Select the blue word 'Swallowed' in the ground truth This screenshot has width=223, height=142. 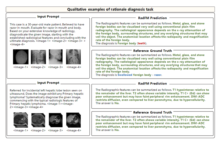125,75
